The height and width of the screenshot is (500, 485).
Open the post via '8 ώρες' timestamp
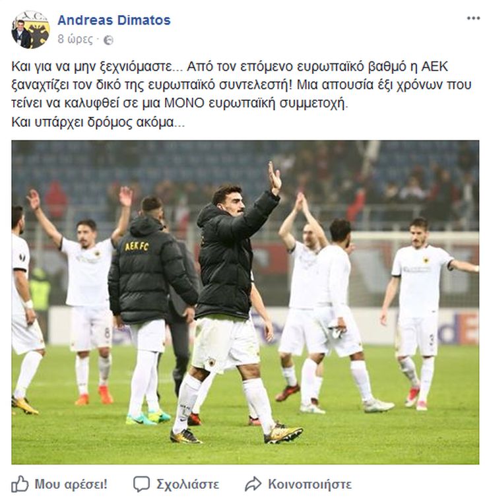pyautogui.click(x=75, y=39)
